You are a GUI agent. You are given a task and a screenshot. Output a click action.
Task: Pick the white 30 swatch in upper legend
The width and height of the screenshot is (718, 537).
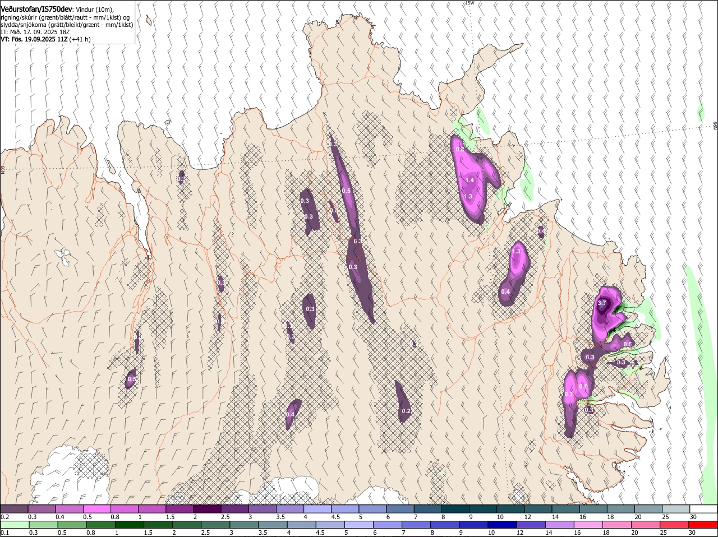point(703,508)
